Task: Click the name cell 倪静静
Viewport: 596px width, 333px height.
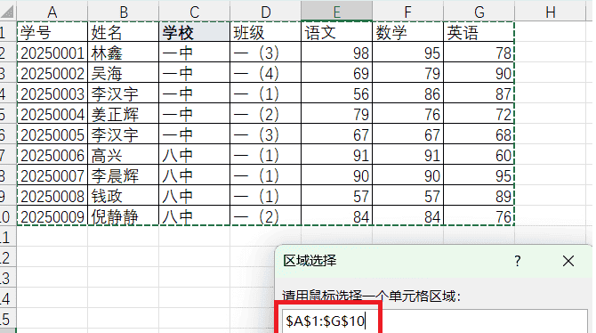Action: [123, 216]
